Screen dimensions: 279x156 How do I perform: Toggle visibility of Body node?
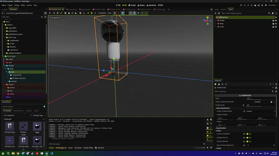pyautogui.click(x=276, y=24)
